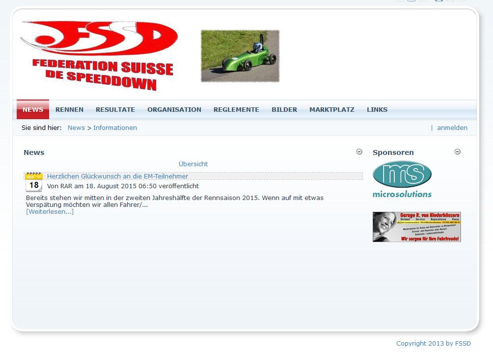The width and height of the screenshot is (493, 352).
Task: Click the Informationen breadcrumb link
Action: click(x=115, y=128)
